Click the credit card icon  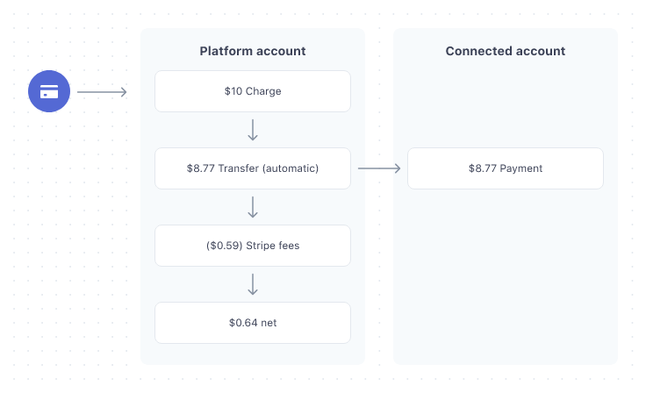49,91
